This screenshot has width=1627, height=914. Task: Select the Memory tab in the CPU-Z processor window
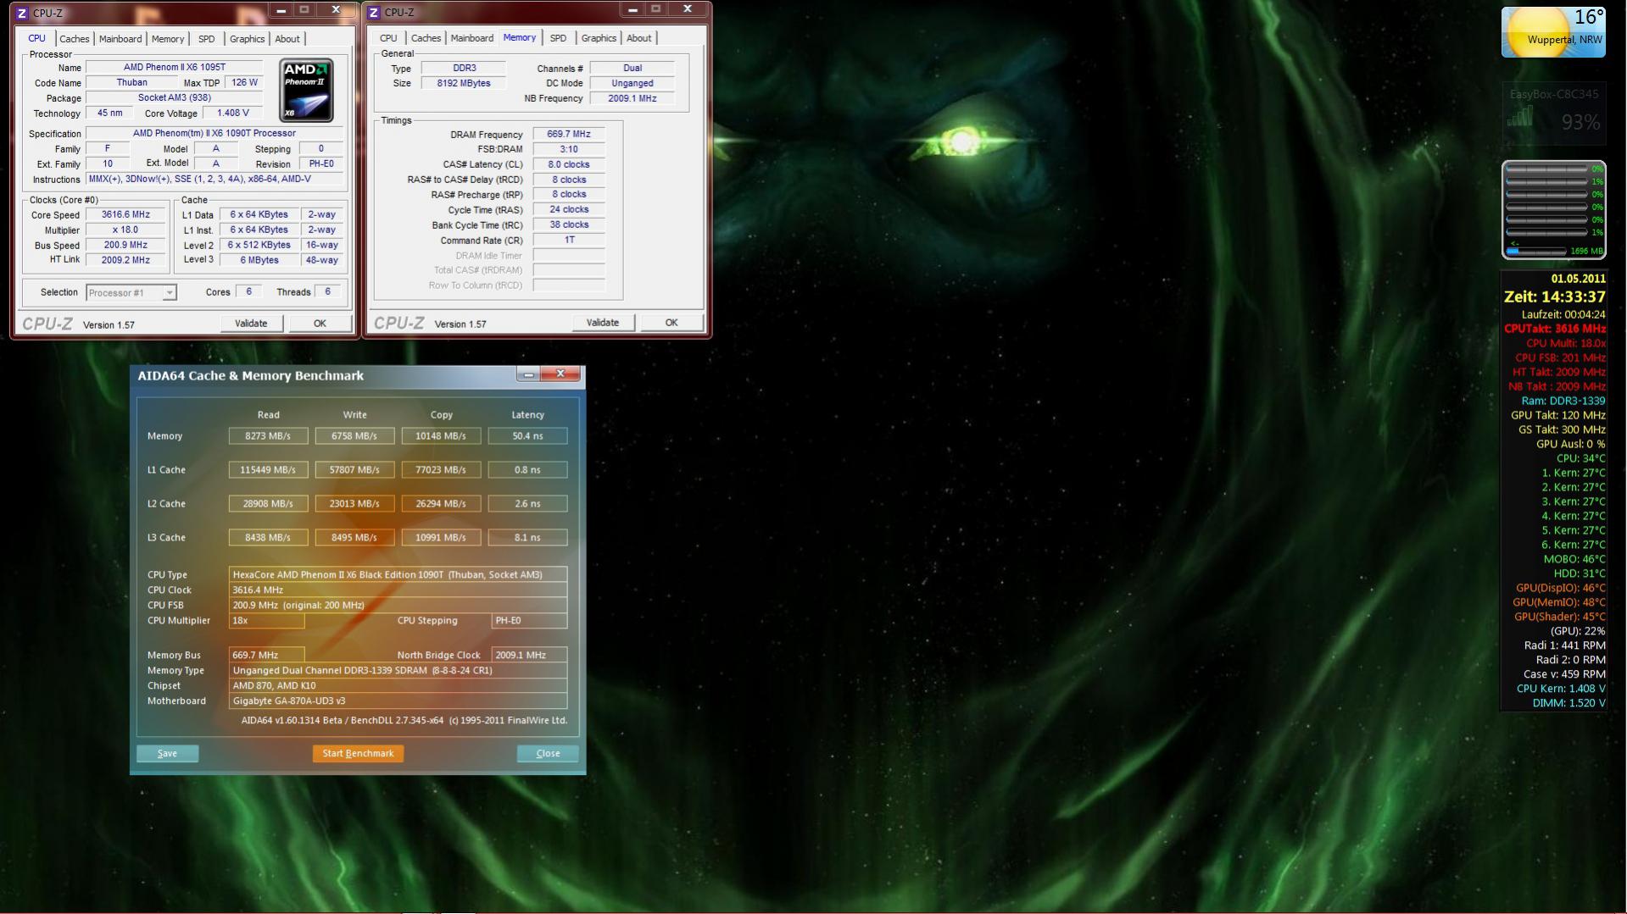(x=168, y=39)
